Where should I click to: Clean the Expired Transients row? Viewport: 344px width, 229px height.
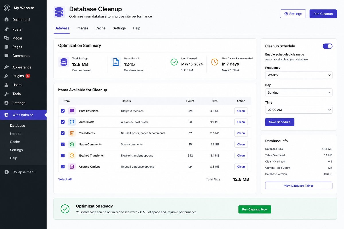[x=241, y=156]
